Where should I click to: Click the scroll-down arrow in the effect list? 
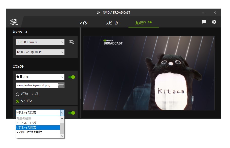coord(62,136)
